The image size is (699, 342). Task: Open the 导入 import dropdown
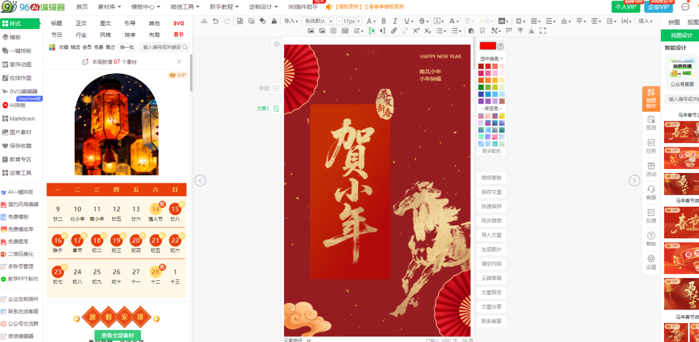click(x=292, y=21)
